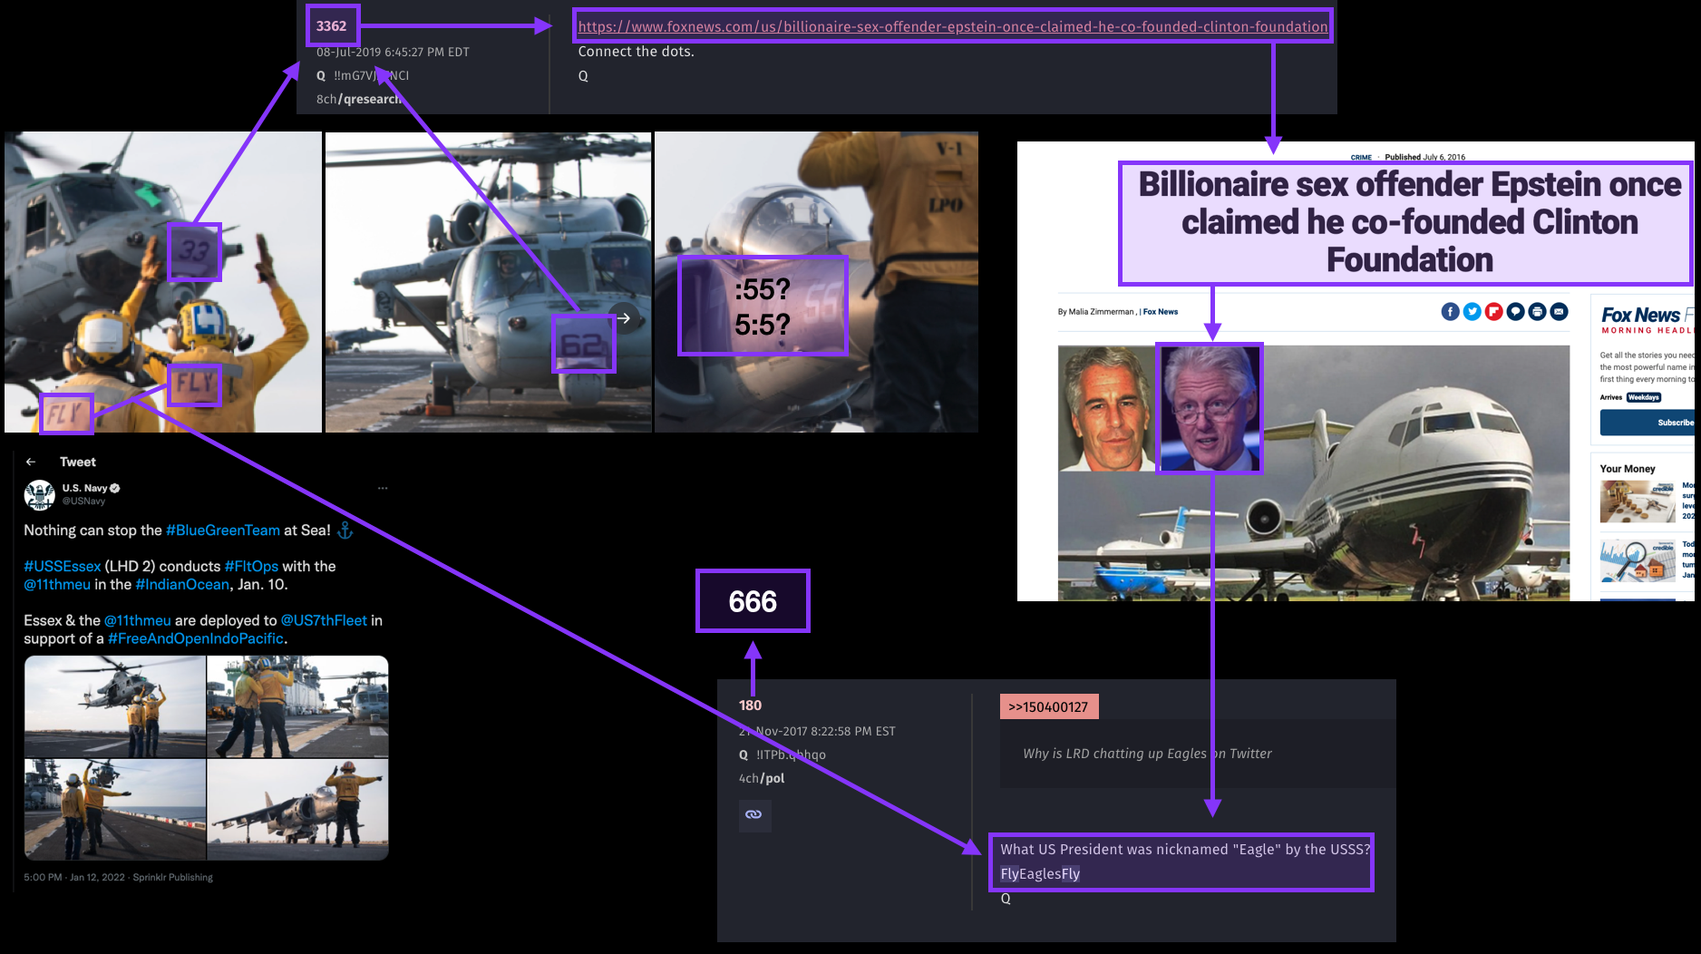Image resolution: width=1701 pixels, height=954 pixels.
Task: Click the email icon on Fox article
Action: pyautogui.click(x=1559, y=312)
